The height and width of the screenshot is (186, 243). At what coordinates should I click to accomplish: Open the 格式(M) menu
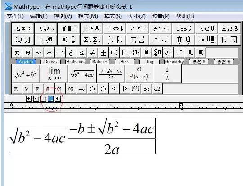tap(88, 16)
